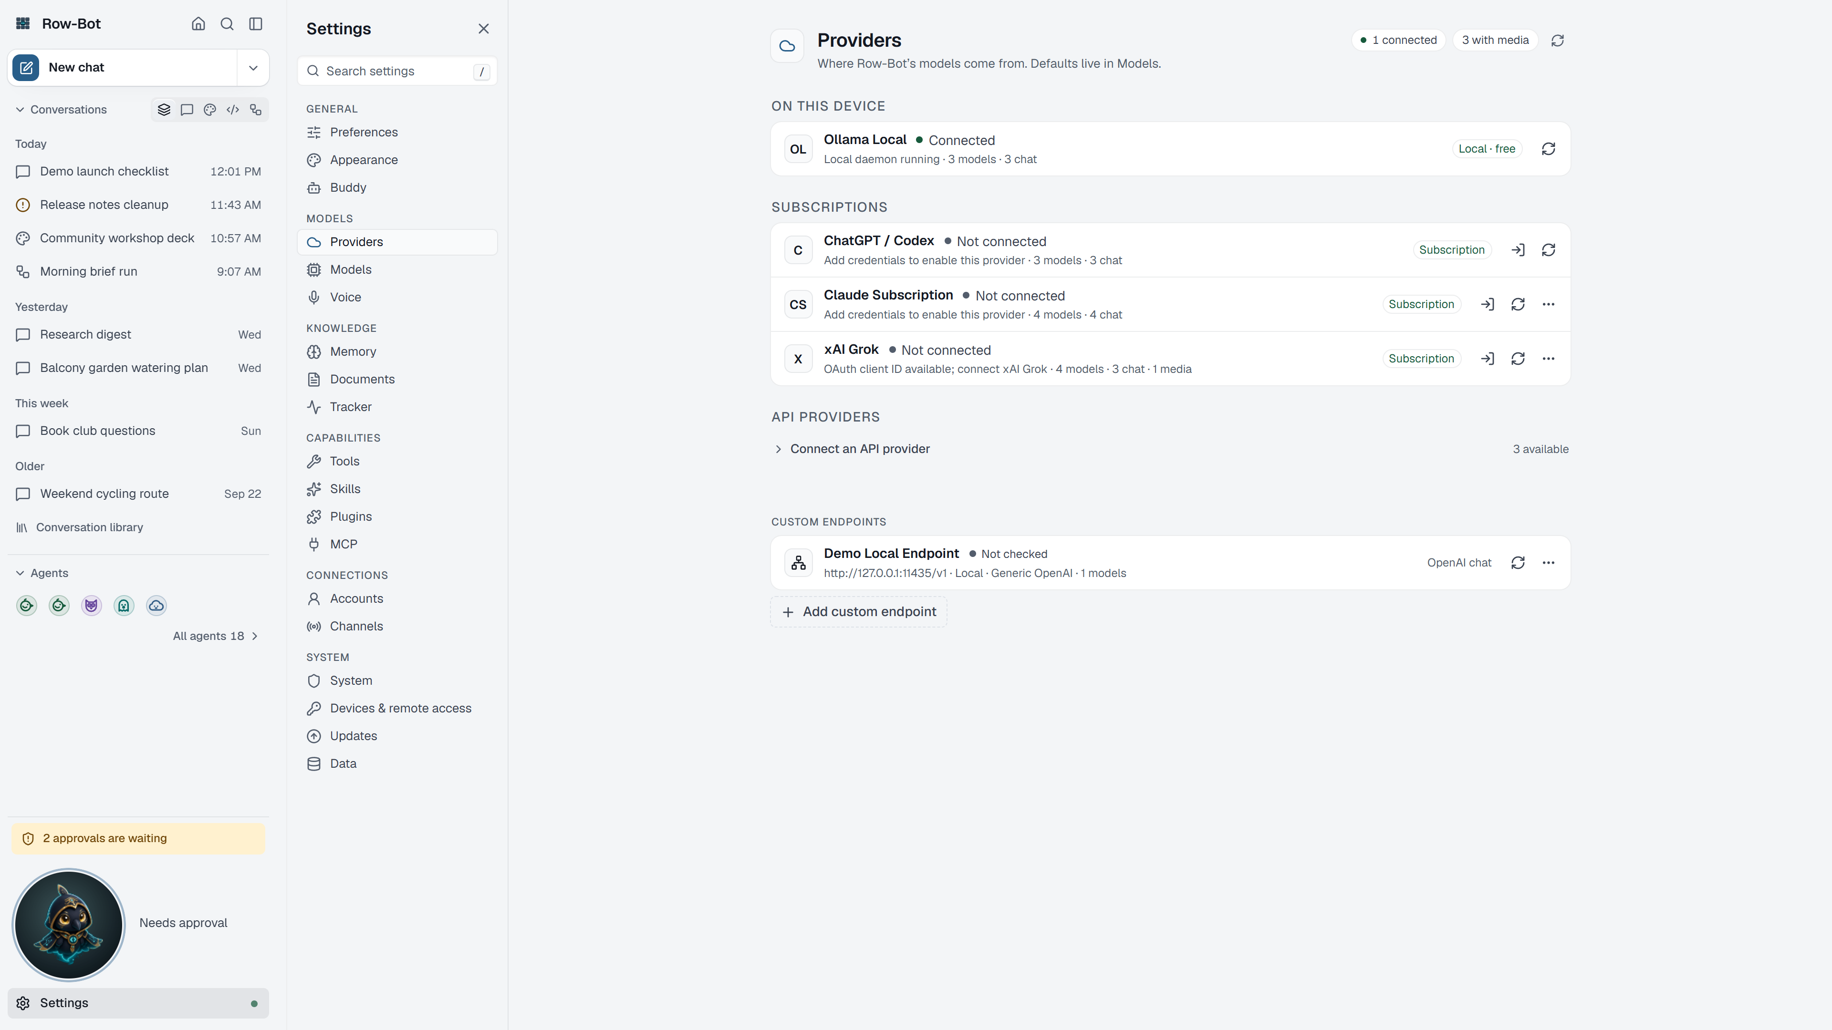Go to Preferences settings
Viewport: 1832px width, 1030px height.
tap(397, 132)
